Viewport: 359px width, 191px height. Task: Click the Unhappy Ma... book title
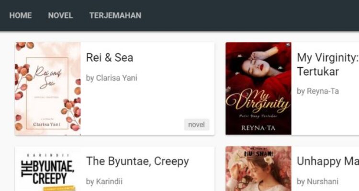click(327, 161)
